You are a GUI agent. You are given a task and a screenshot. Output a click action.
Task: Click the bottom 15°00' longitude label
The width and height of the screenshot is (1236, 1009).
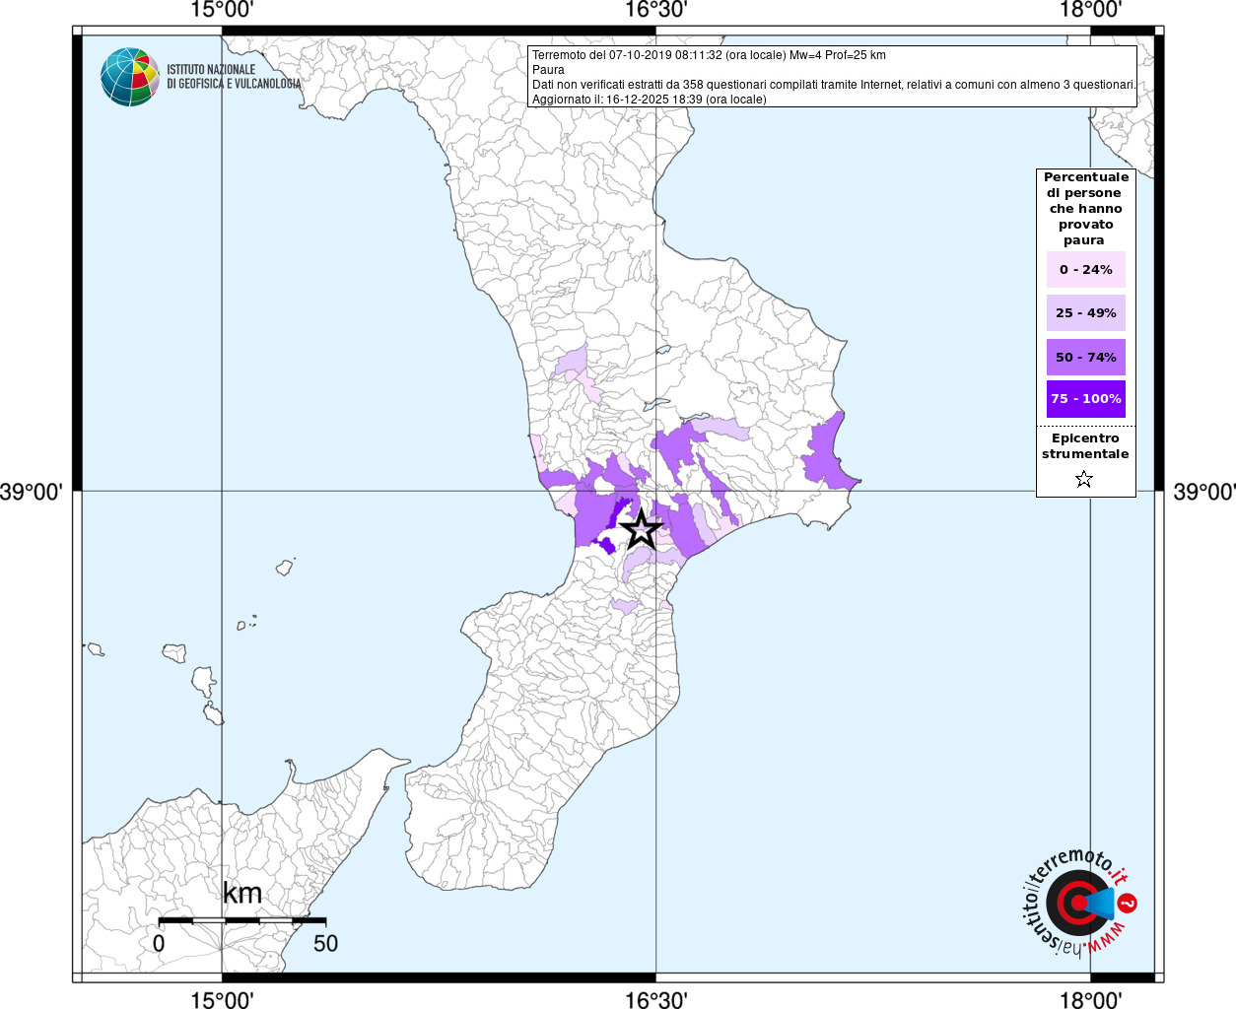tap(223, 999)
